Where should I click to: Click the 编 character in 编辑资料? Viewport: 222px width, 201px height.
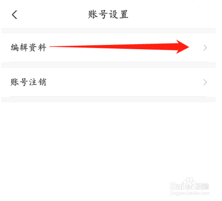pos(15,47)
